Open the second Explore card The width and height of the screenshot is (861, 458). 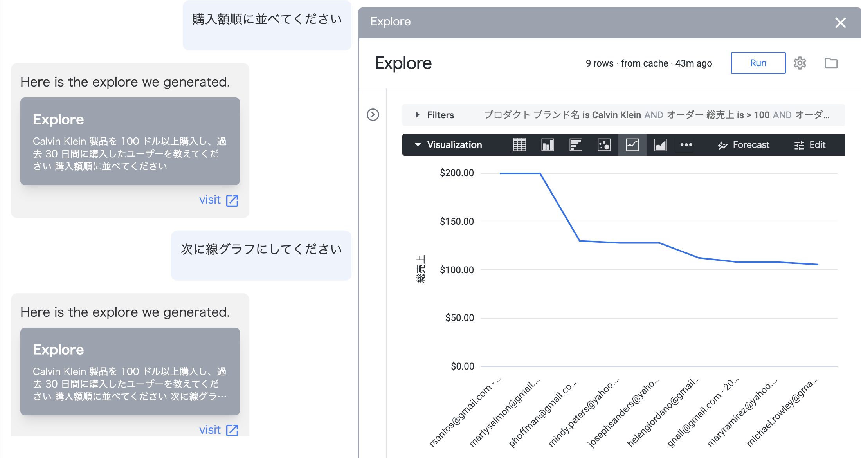pyautogui.click(x=130, y=371)
